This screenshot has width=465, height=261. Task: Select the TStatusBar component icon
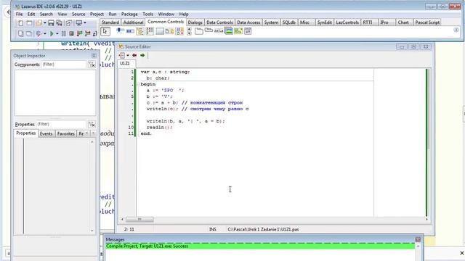[x=160, y=31]
